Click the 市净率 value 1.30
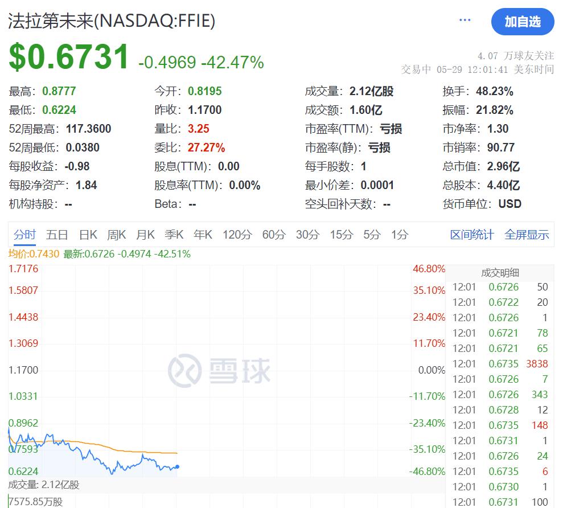Image resolution: width=571 pixels, height=508 pixels. (x=498, y=129)
